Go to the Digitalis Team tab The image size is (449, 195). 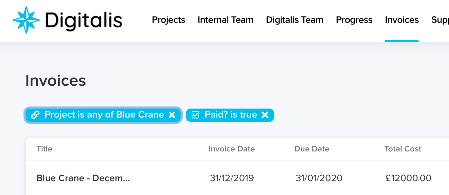point(295,20)
